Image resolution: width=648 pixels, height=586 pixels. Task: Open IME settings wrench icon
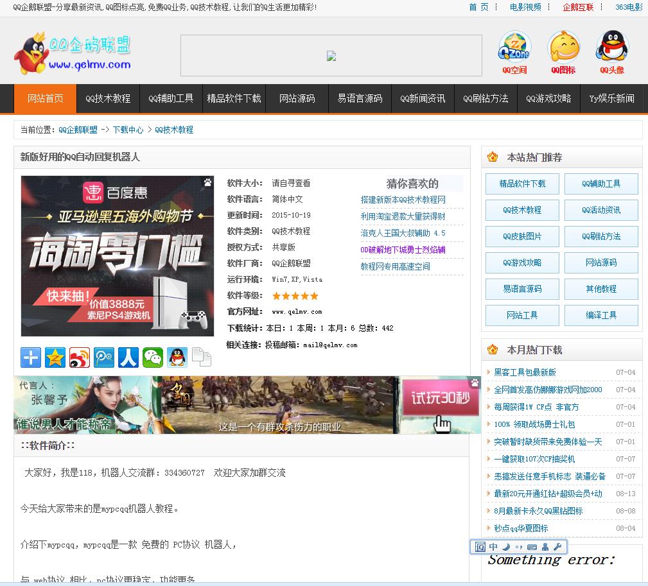pyautogui.click(x=557, y=547)
